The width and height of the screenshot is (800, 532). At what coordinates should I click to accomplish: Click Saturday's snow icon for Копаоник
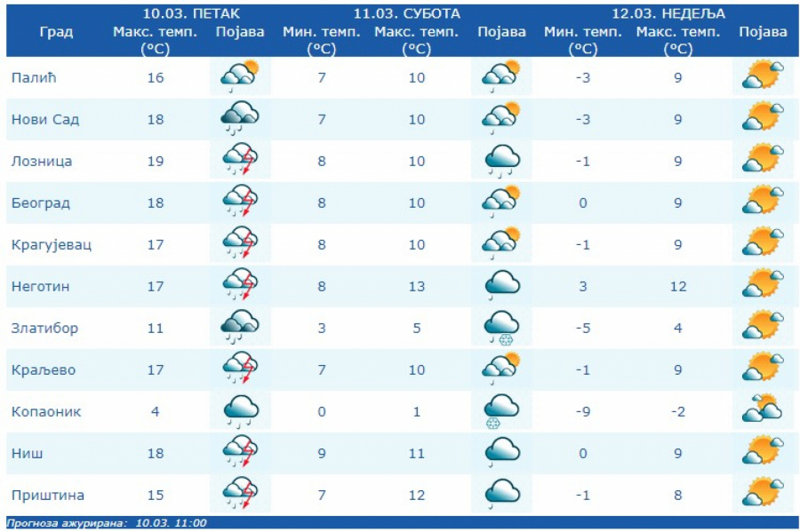pyautogui.click(x=501, y=411)
